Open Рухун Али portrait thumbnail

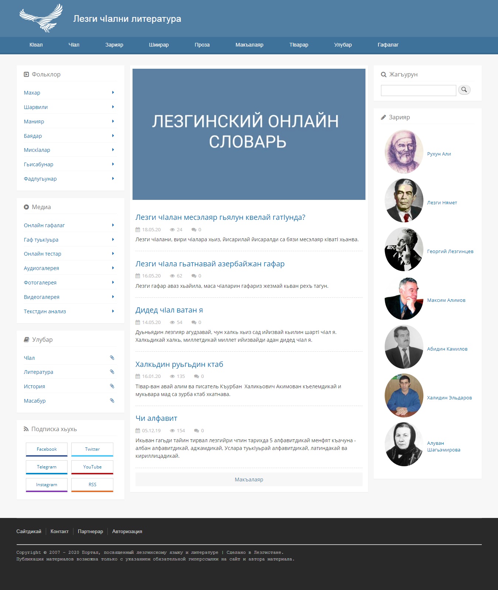(x=404, y=152)
